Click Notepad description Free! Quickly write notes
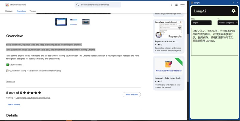The height and width of the screenshot is (121, 240). (x=168, y=86)
